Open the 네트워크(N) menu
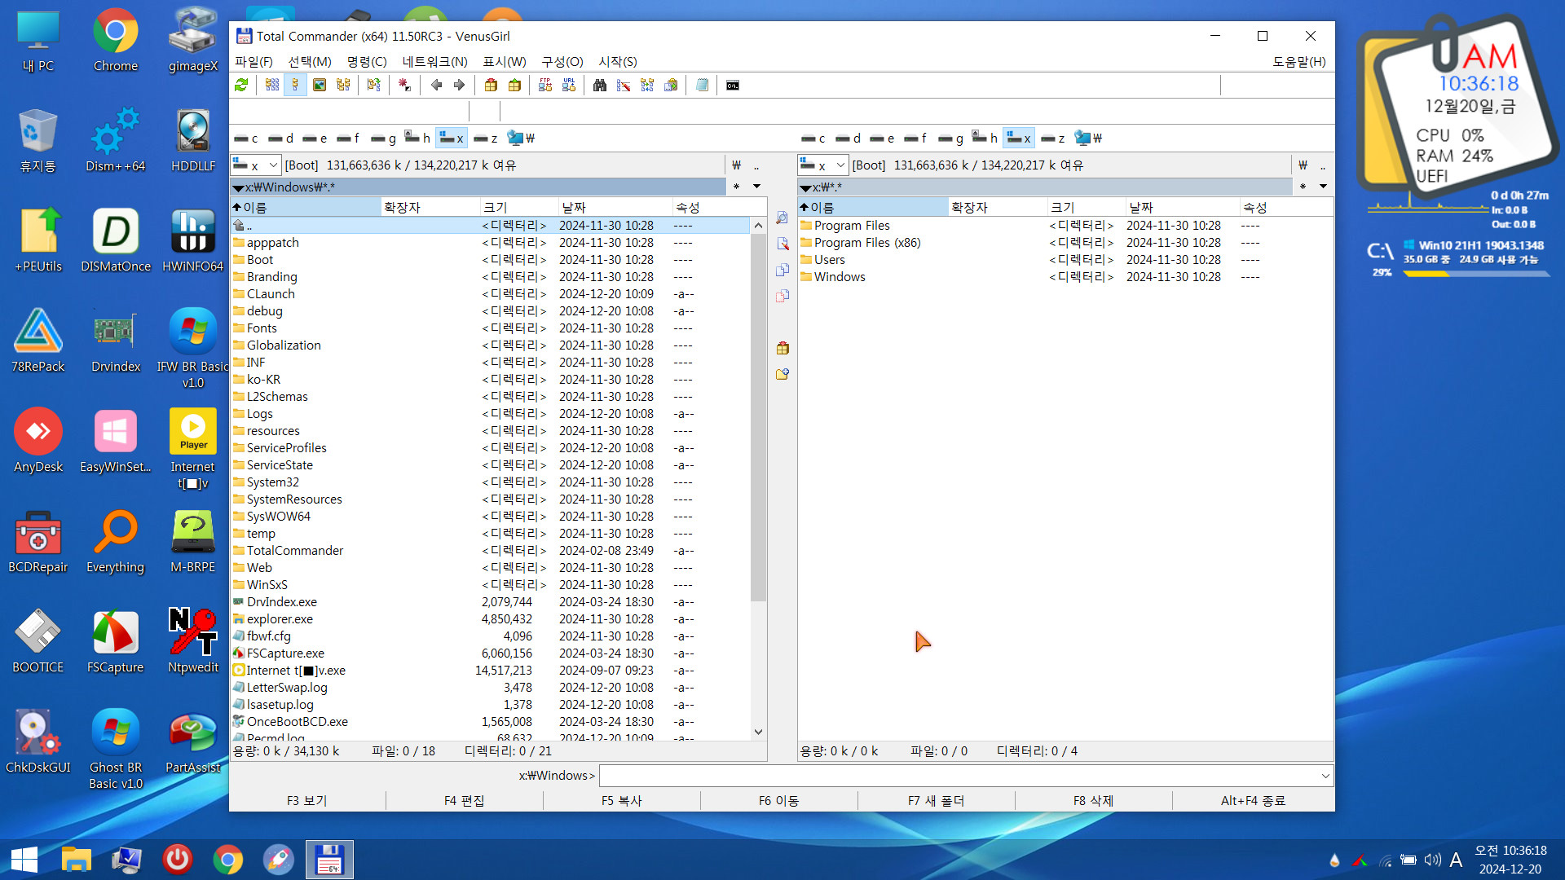 [x=434, y=61]
